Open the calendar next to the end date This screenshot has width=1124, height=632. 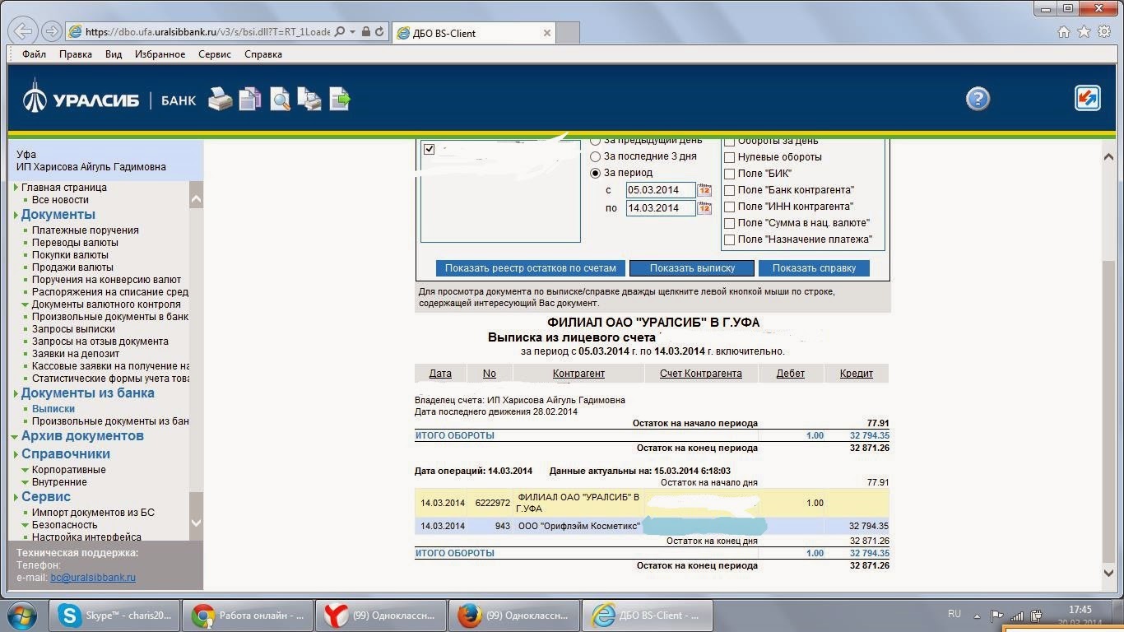click(x=704, y=208)
